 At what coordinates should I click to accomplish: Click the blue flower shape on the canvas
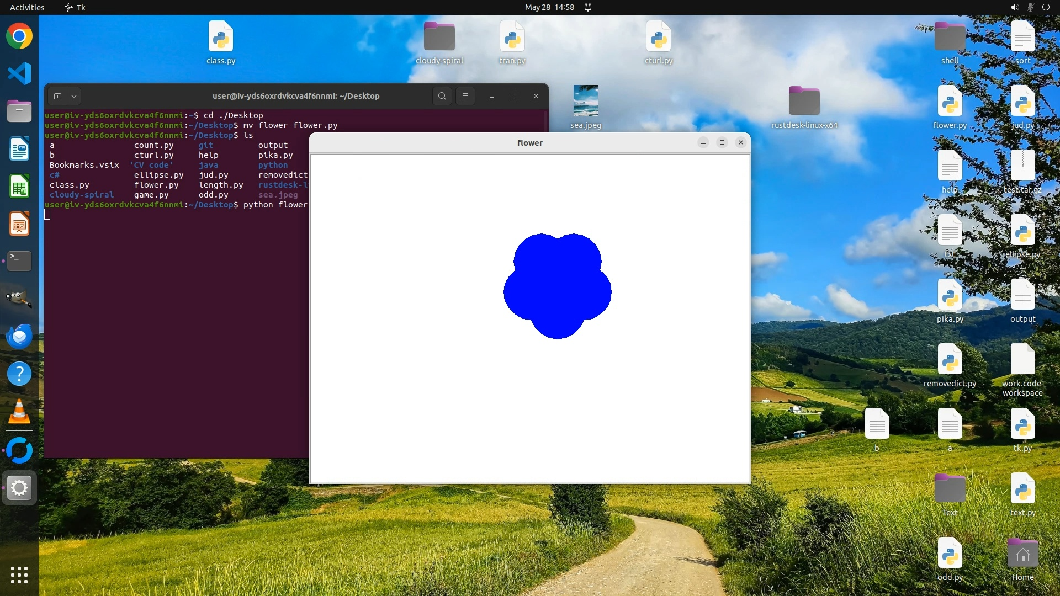pos(557,287)
